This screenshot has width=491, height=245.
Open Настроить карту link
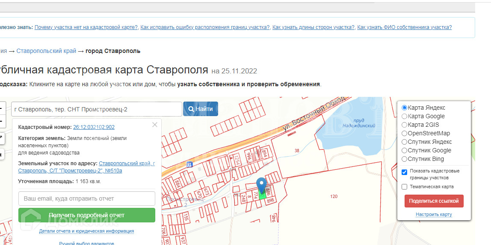pyautogui.click(x=434, y=214)
